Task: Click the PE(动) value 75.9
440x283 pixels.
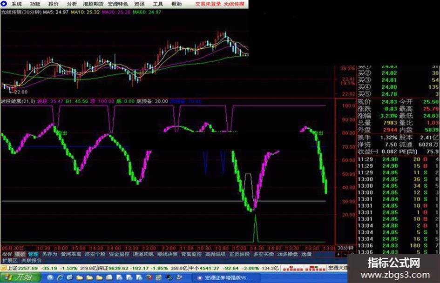Action: tap(433, 151)
